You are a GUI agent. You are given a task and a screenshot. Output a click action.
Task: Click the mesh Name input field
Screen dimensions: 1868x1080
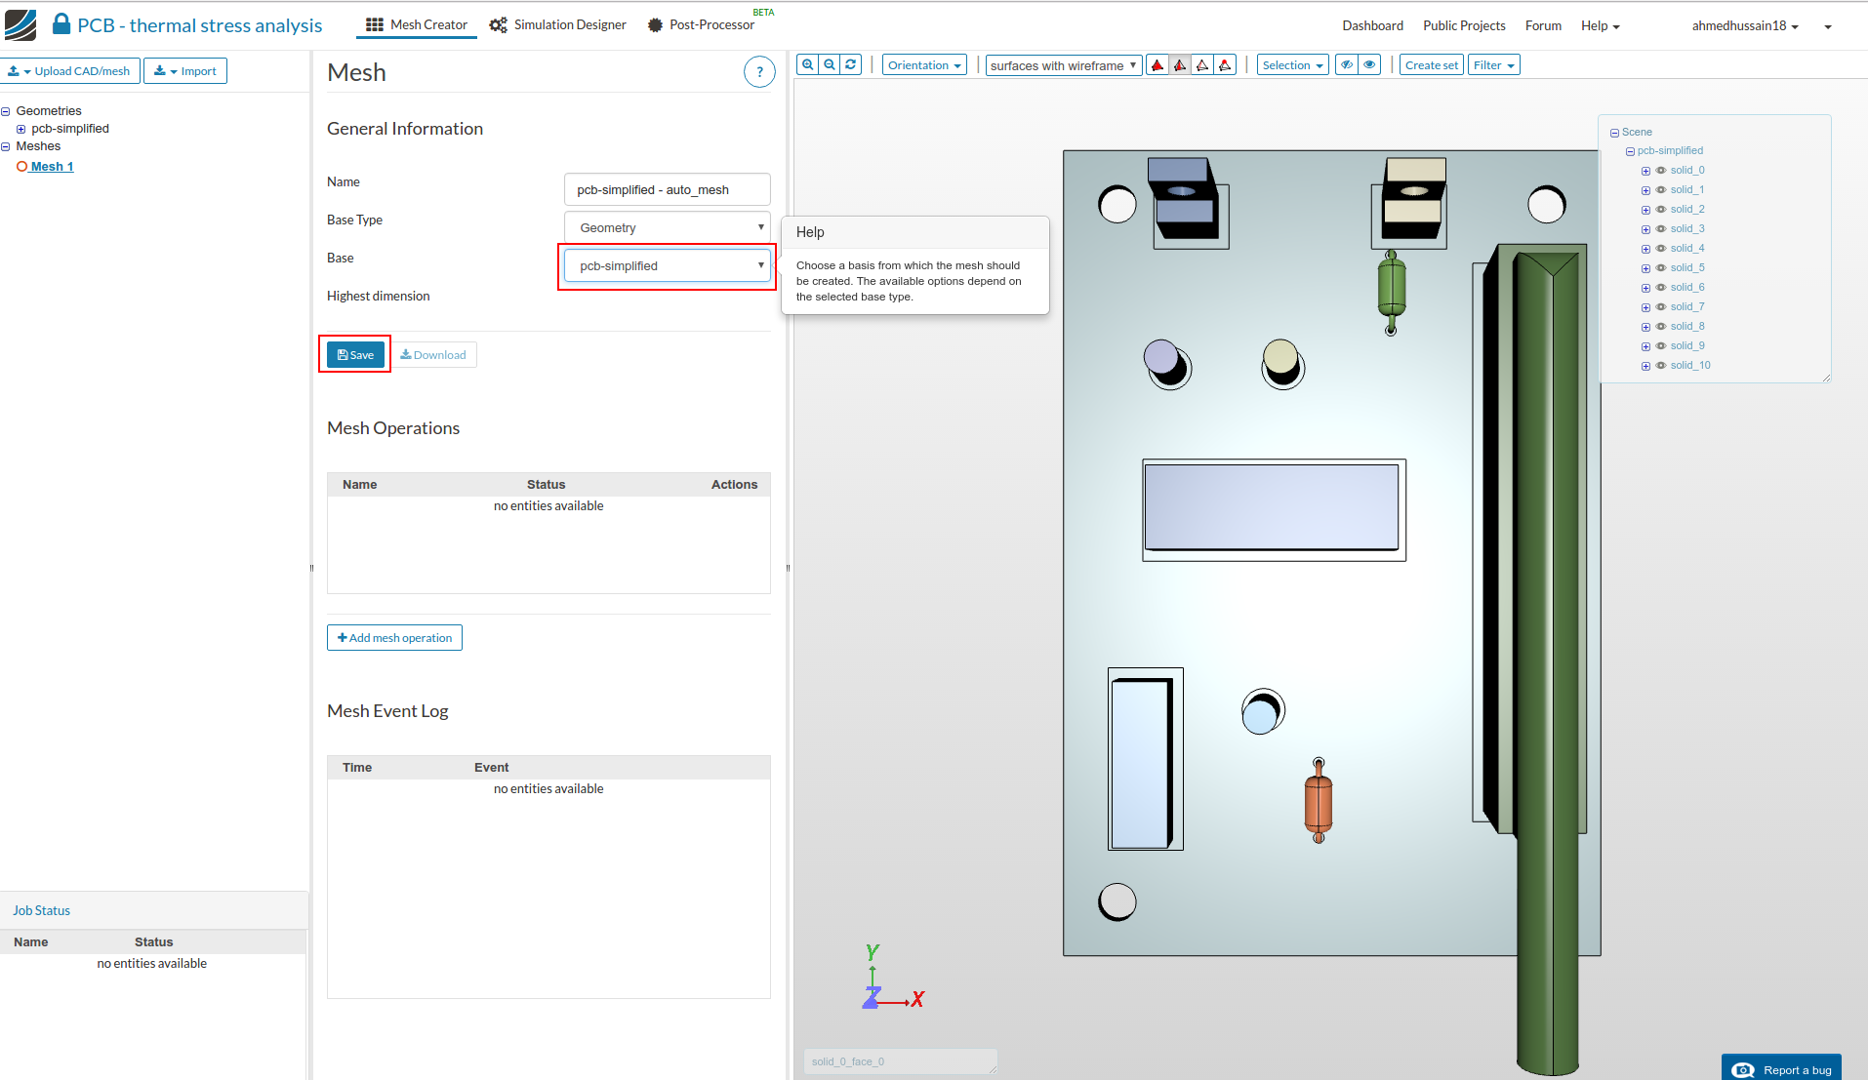[668, 189]
